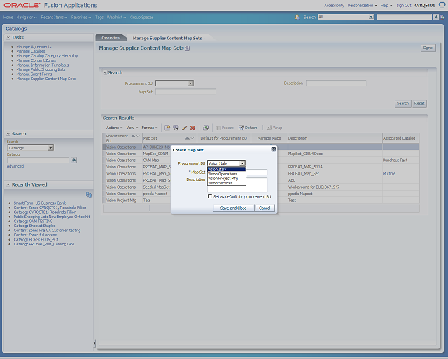448x359 pixels.
Task: Open the Favorites menu
Action: point(81,17)
